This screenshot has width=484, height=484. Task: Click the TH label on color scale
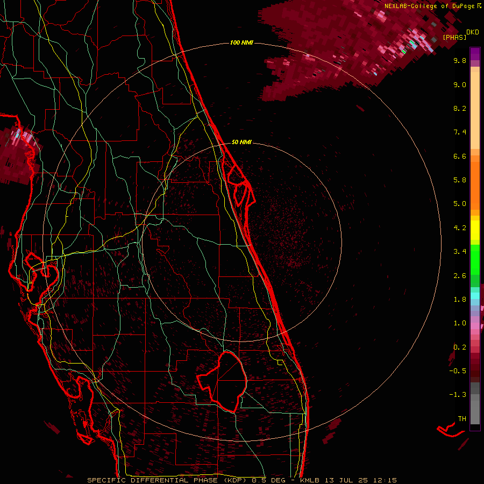click(x=462, y=419)
